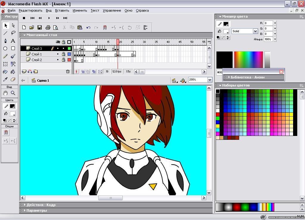Screen dimensions: 305x220
Task: Open the Solid fill style dropdown
Action: (255, 31)
